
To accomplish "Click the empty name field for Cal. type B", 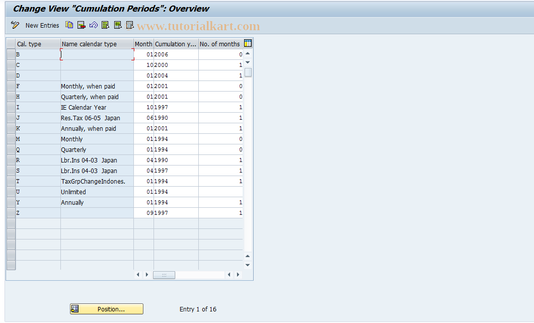I will 97,54.
